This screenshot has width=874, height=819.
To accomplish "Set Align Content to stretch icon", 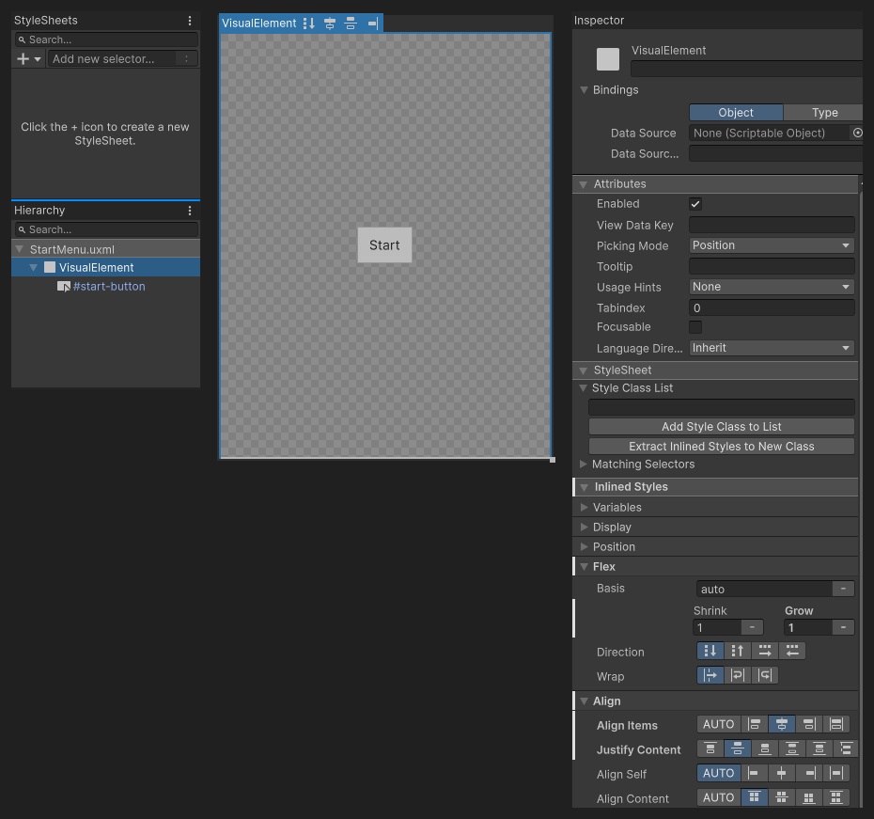I will (836, 797).
